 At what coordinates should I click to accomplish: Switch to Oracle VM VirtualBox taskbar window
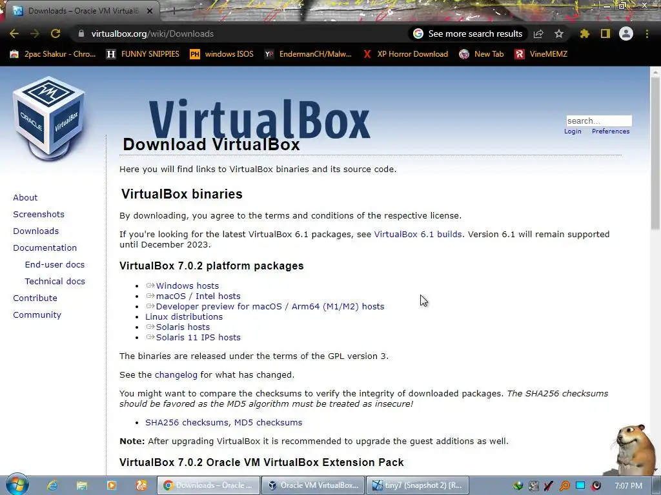[x=313, y=485]
